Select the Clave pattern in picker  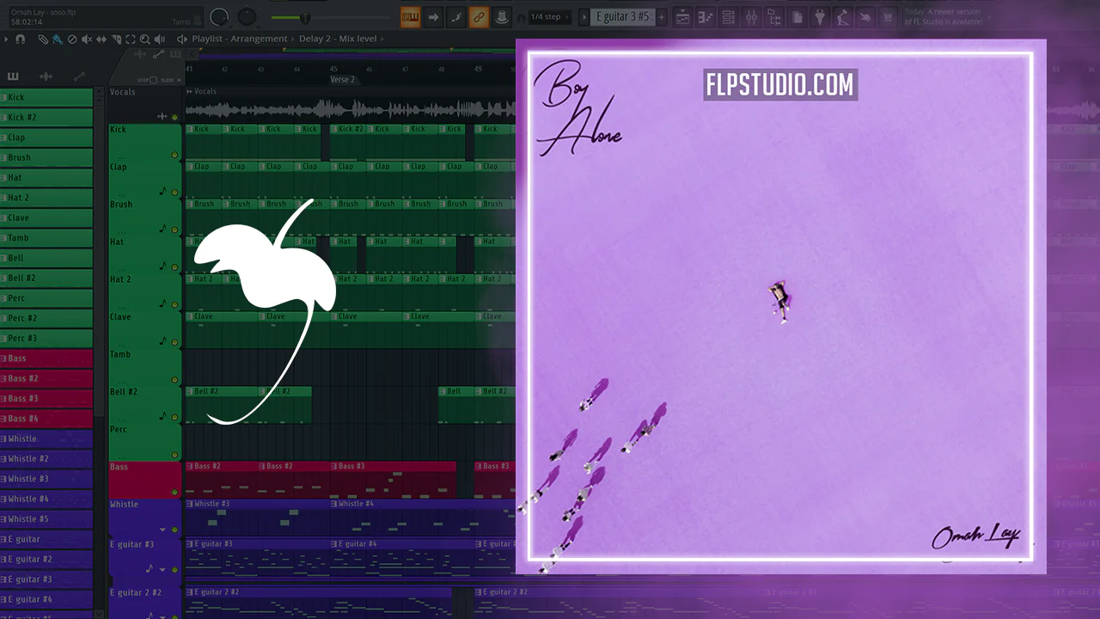pos(46,218)
